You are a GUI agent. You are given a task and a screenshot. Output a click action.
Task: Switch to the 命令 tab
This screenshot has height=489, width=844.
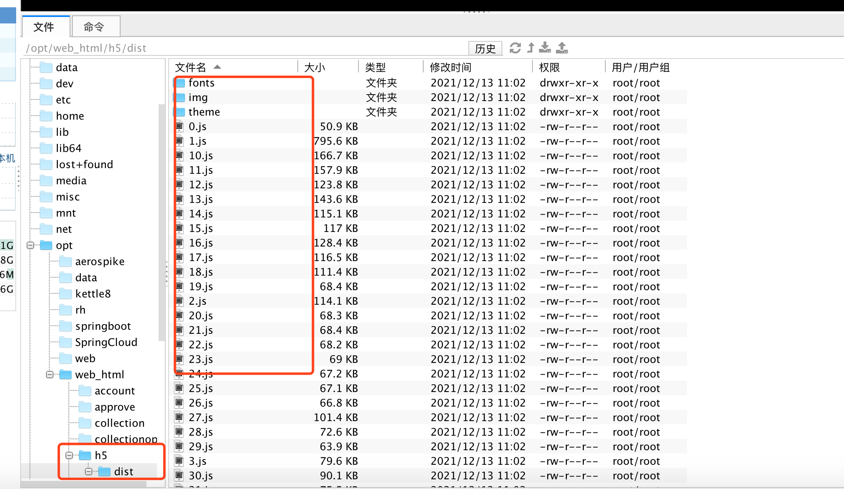pyautogui.click(x=94, y=27)
